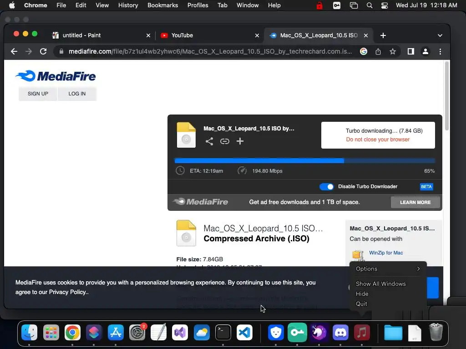
Task: Click the MediaFire logo at top of page
Action: click(x=56, y=76)
